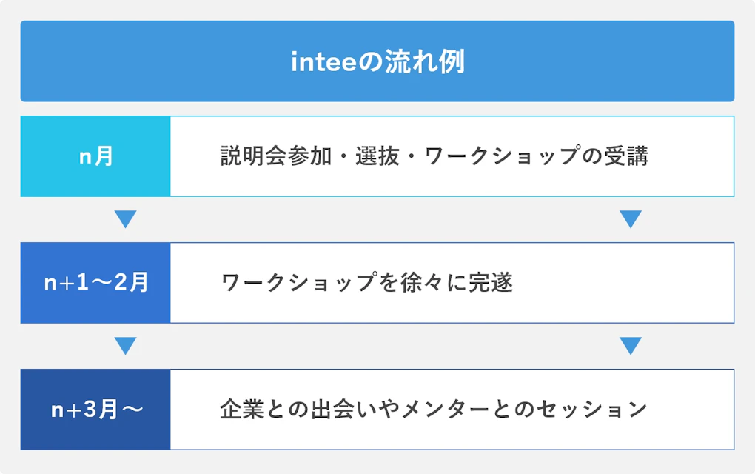Image resolution: width=755 pixels, height=474 pixels.
Task: Click the word 徐々に in the second row
Action: [433, 283]
